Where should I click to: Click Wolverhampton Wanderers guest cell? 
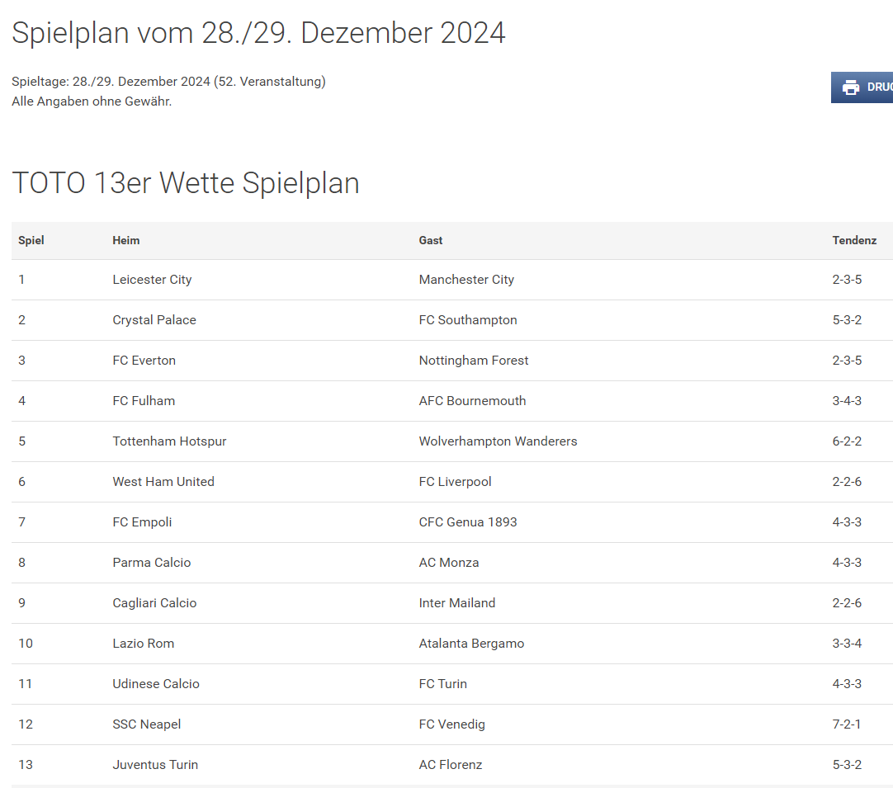(498, 441)
